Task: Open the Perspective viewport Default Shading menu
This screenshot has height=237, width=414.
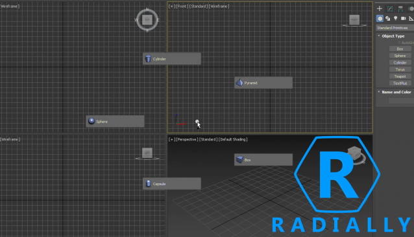Action: click(x=233, y=139)
